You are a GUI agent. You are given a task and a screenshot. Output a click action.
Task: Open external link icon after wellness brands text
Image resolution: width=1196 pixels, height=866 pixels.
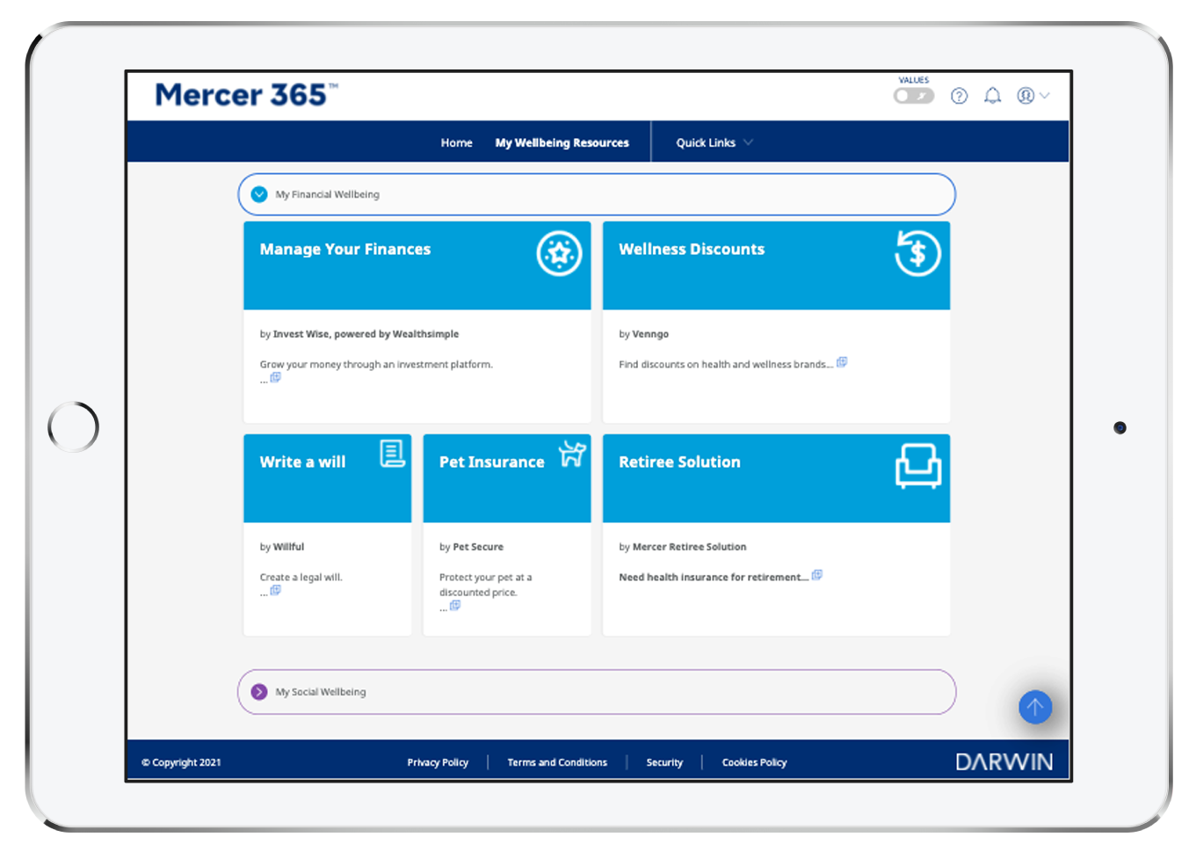pyautogui.click(x=842, y=362)
